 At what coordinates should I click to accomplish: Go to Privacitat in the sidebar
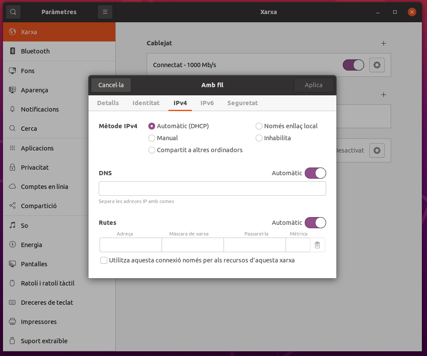(35, 168)
